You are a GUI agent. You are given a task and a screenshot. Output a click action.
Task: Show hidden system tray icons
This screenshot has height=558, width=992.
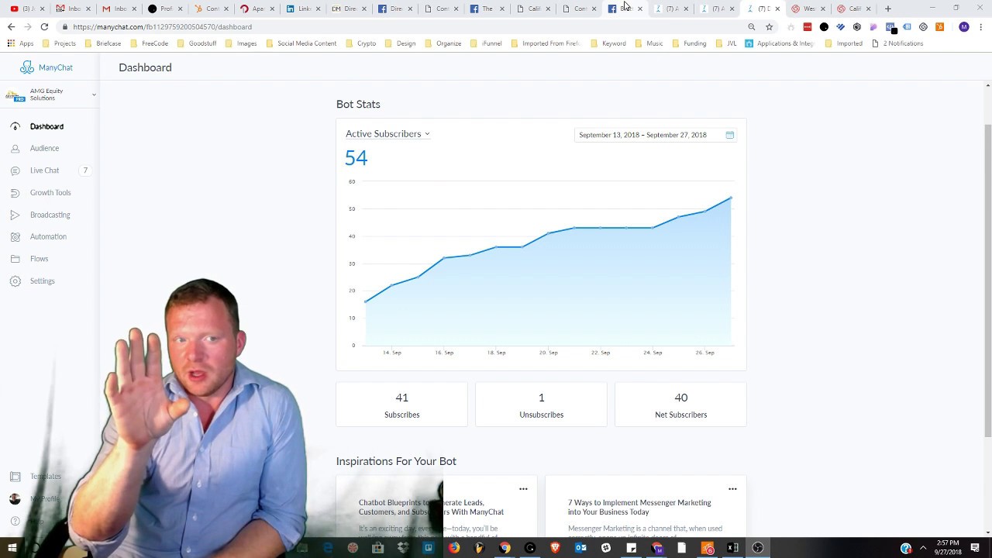click(x=923, y=548)
